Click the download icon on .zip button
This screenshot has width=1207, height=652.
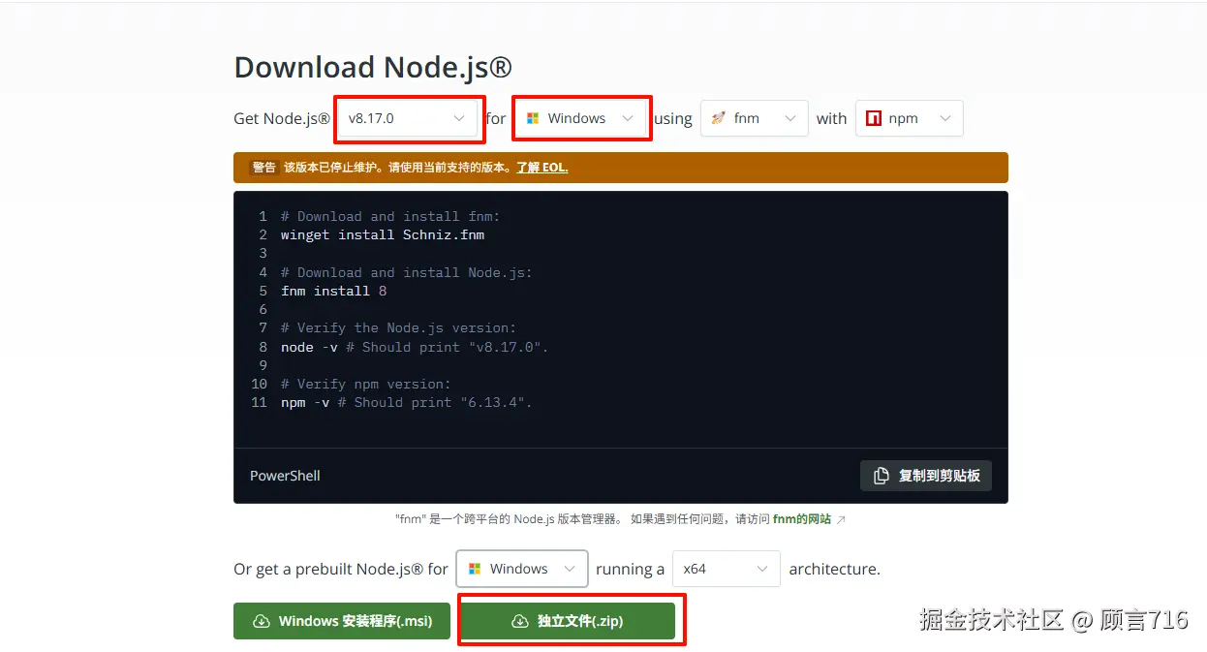[x=520, y=621]
